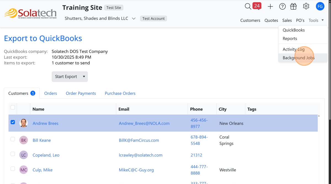
Task: Go to the Customers navigation item
Action: [x=250, y=20]
